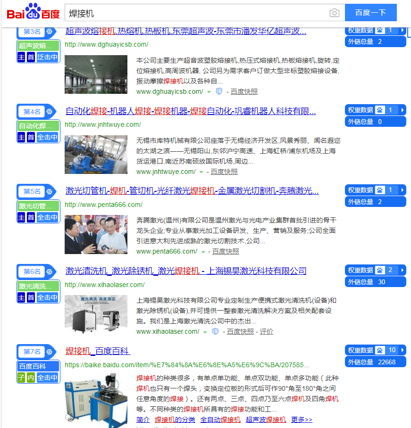Click the 首 tag under rank 6

31,297
